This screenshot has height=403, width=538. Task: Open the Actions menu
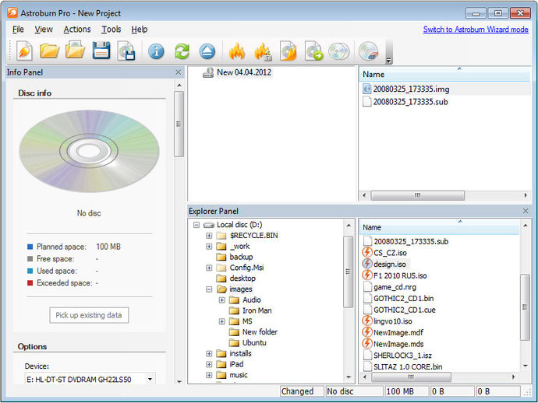pos(77,30)
